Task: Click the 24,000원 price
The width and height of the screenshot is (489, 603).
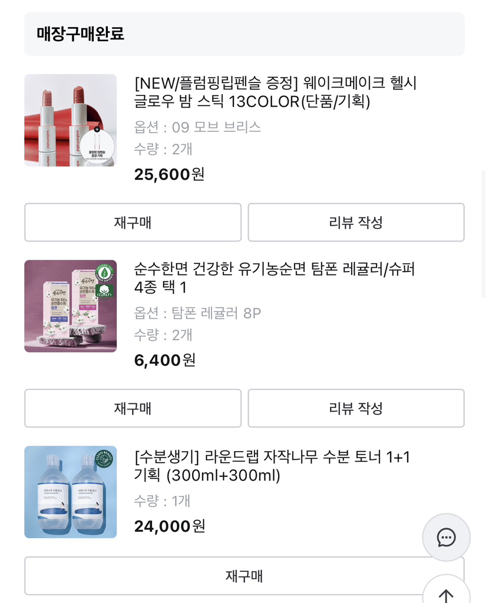Action: (169, 526)
